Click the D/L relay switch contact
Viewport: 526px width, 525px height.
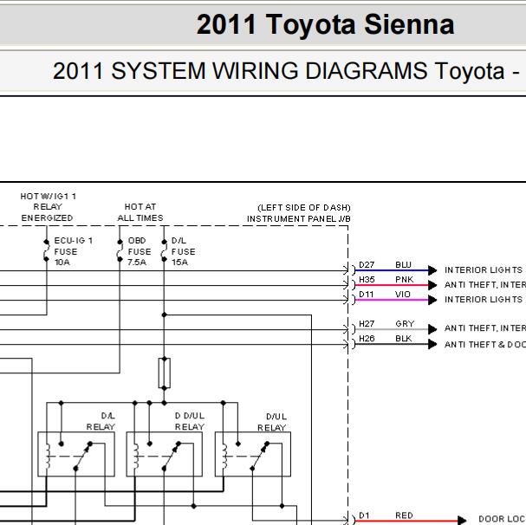coord(83,457)
